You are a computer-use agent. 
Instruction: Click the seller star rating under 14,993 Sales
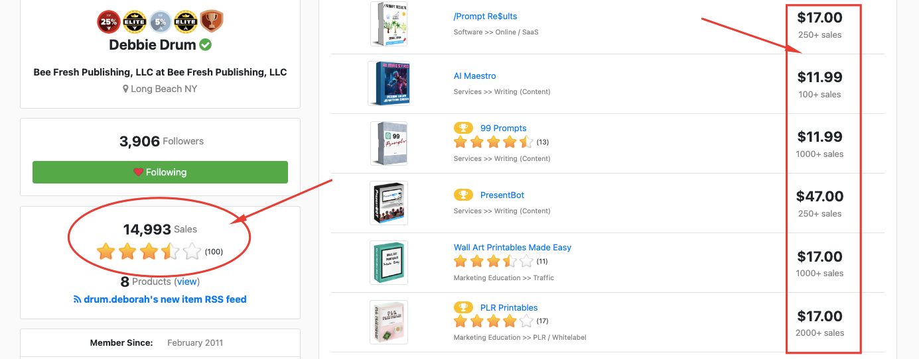pos(148,251)
